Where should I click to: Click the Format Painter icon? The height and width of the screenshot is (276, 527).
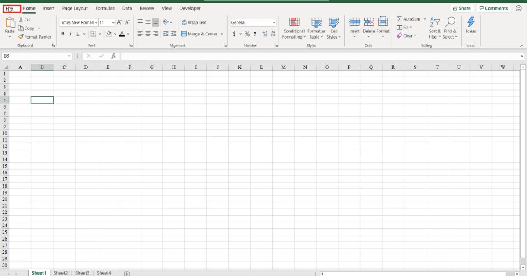click(20, 37)
